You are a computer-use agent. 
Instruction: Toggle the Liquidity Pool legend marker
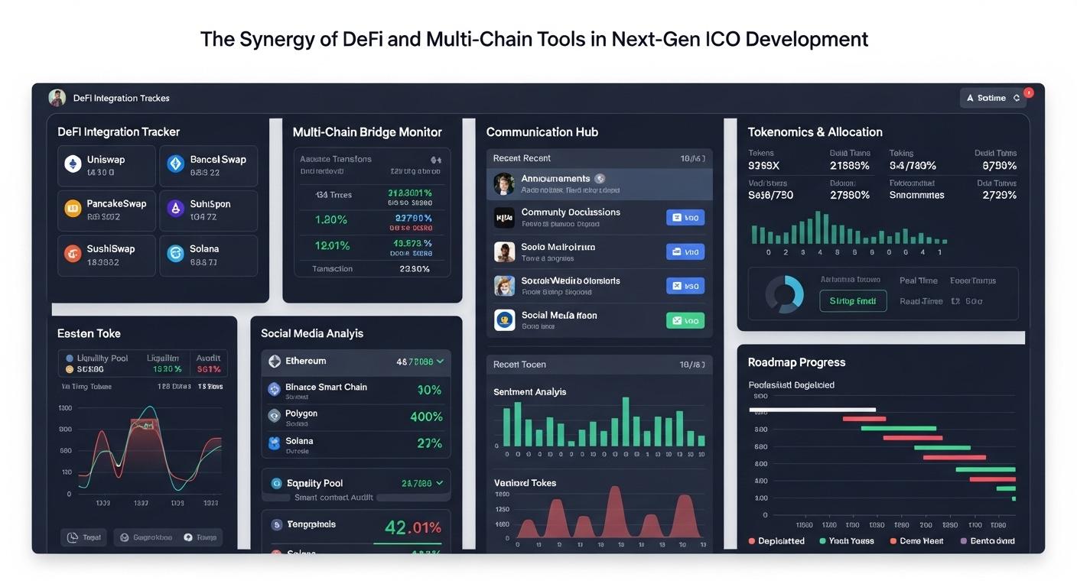click(x=70, y=358)
